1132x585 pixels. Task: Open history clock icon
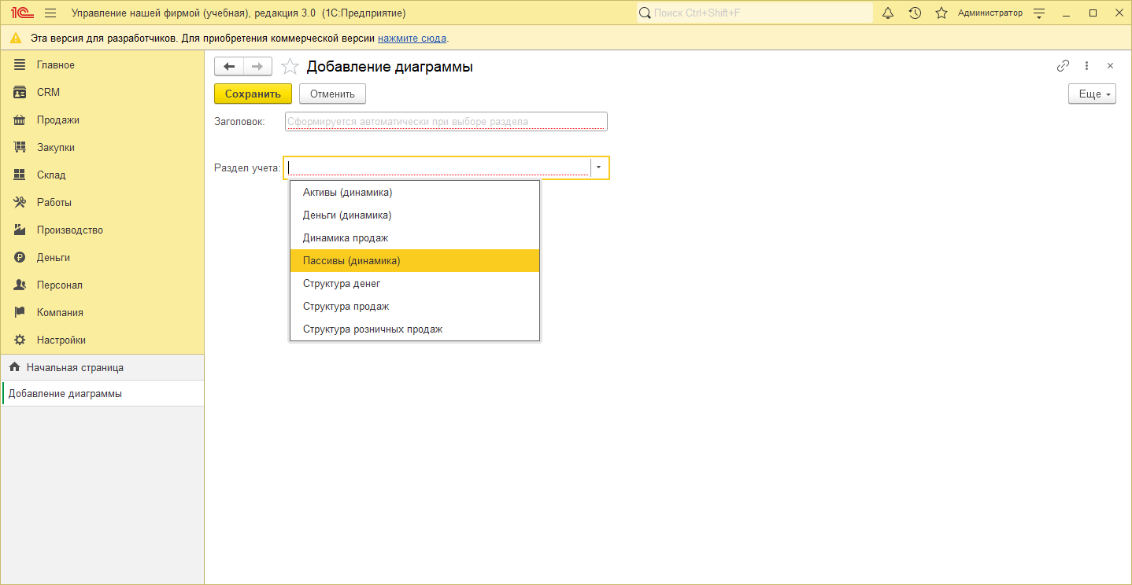click(x=914, y=13)
